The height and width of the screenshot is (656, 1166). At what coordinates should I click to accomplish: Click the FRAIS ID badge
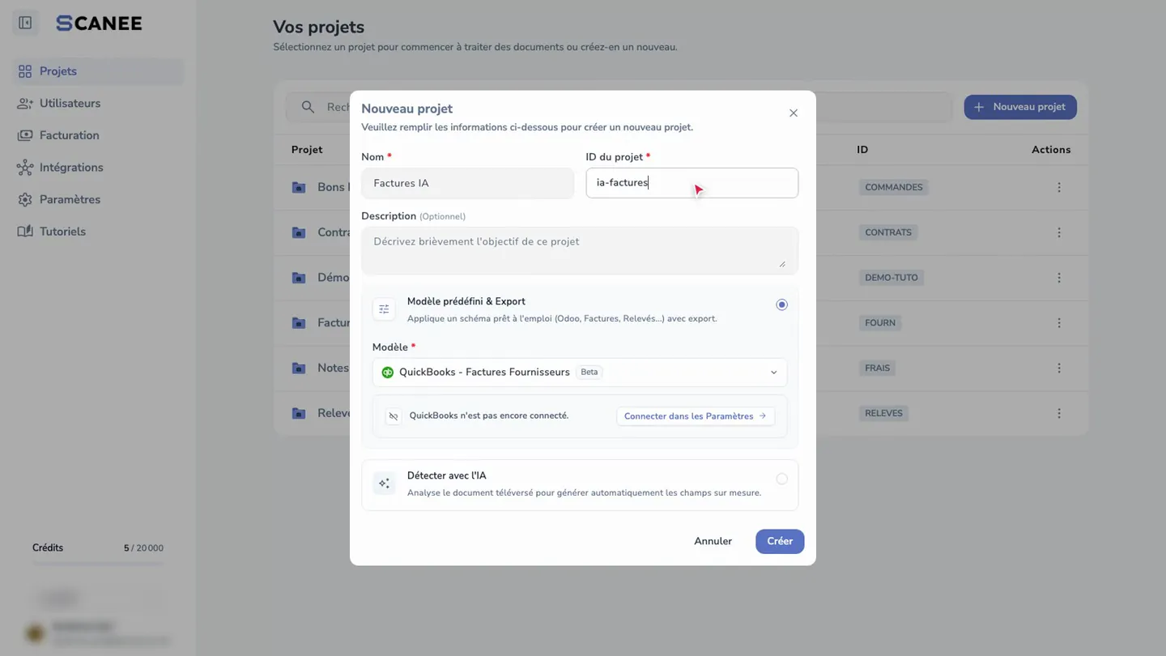pyautogui.click(x=878, y=368)
